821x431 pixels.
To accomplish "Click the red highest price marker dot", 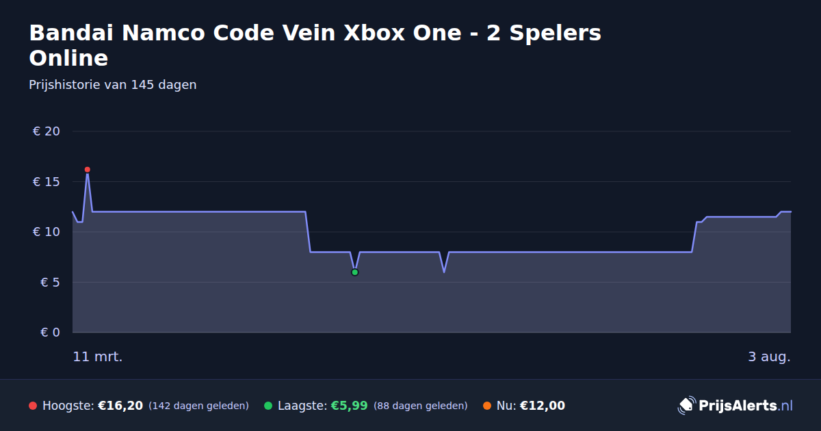I will point(87,170).
